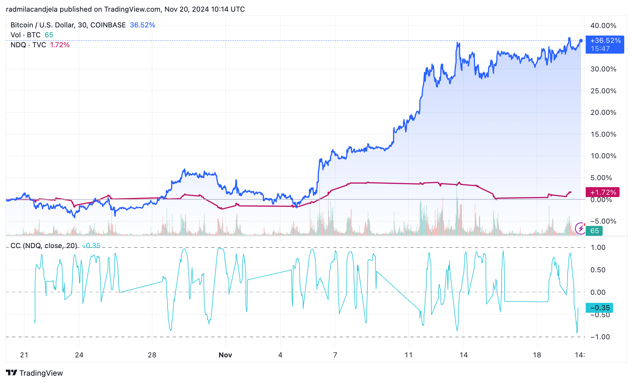The image size is (633, 383).
Task: Click the 24 date label
Action: point(79,355)
